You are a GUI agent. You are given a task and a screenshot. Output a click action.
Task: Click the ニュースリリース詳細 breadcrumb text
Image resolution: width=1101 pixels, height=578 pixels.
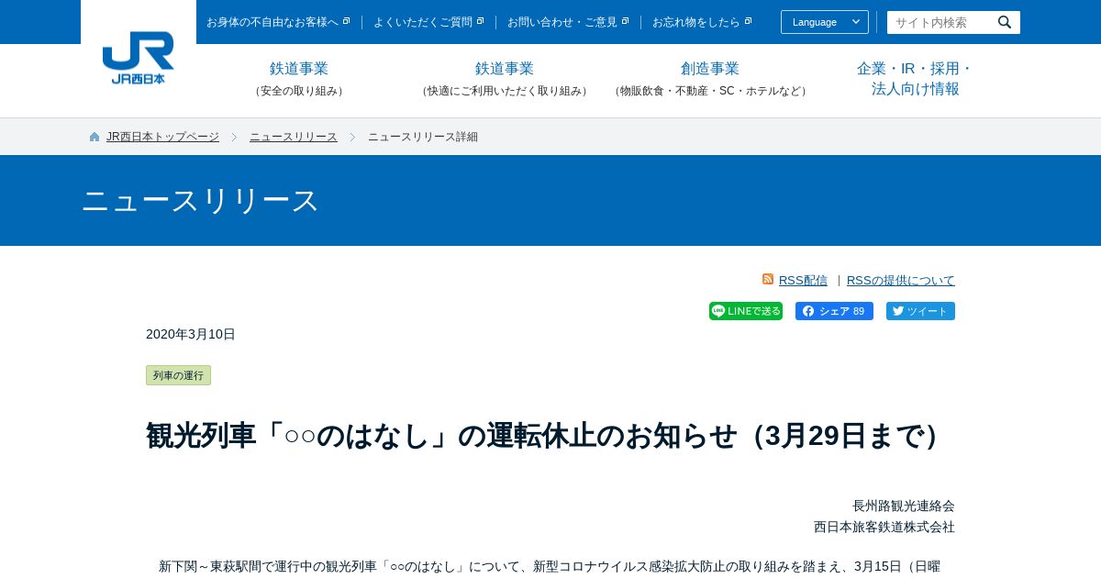(x=423, y=137)
